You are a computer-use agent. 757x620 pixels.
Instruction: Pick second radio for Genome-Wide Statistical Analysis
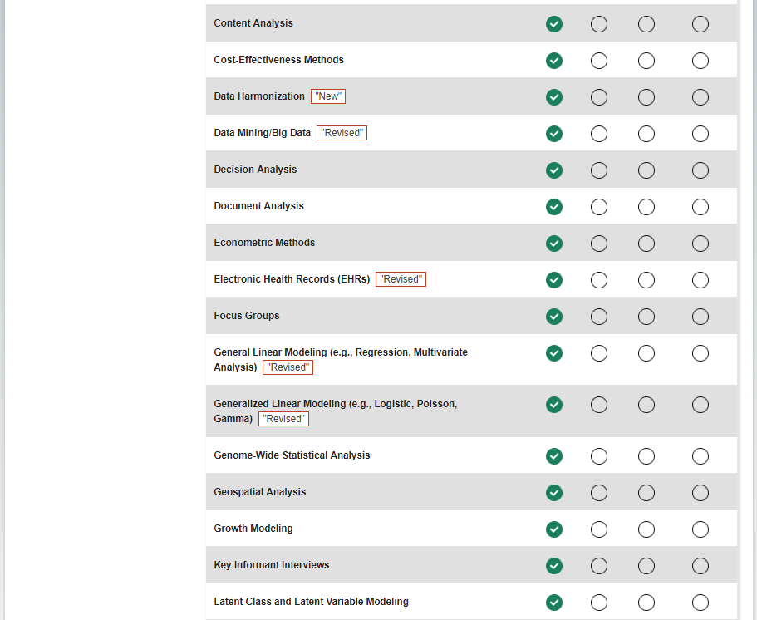pyautogui.click(x=599, y=456)
